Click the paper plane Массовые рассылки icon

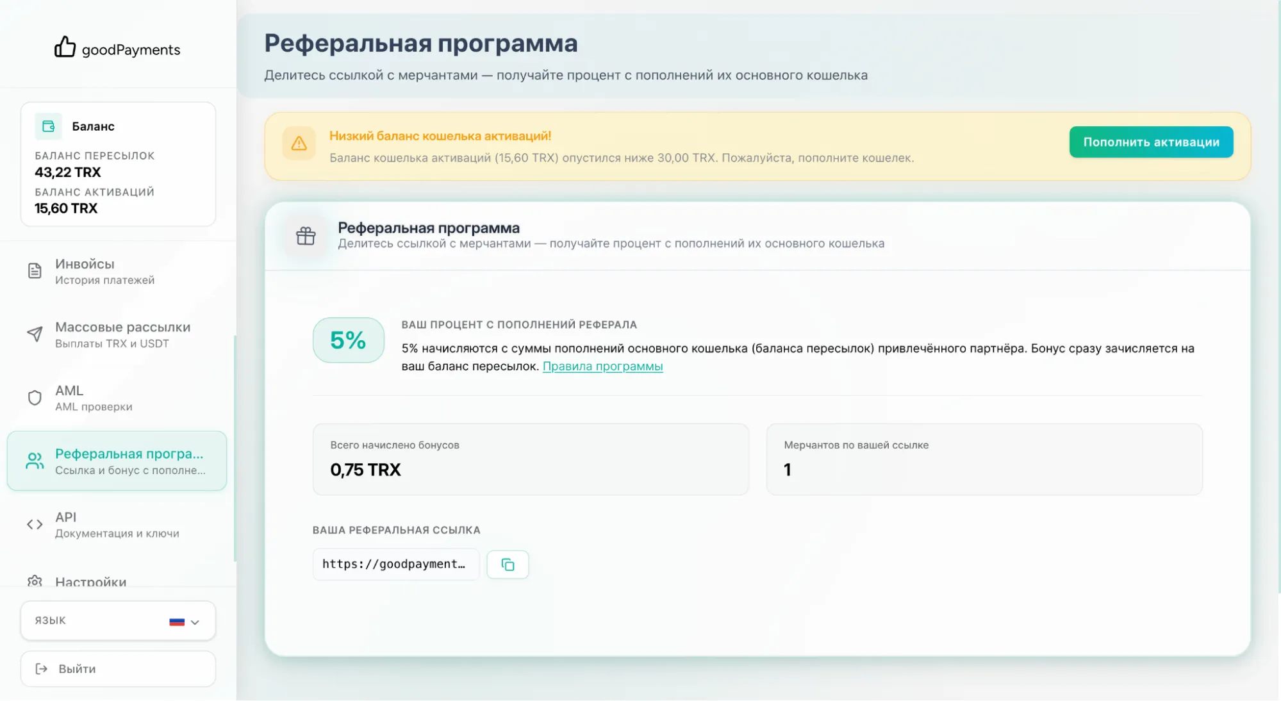pyautogui.click(x=35, y=334)
